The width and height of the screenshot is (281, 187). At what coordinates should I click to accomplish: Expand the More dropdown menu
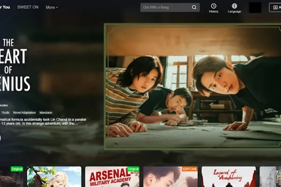(52, 7)
